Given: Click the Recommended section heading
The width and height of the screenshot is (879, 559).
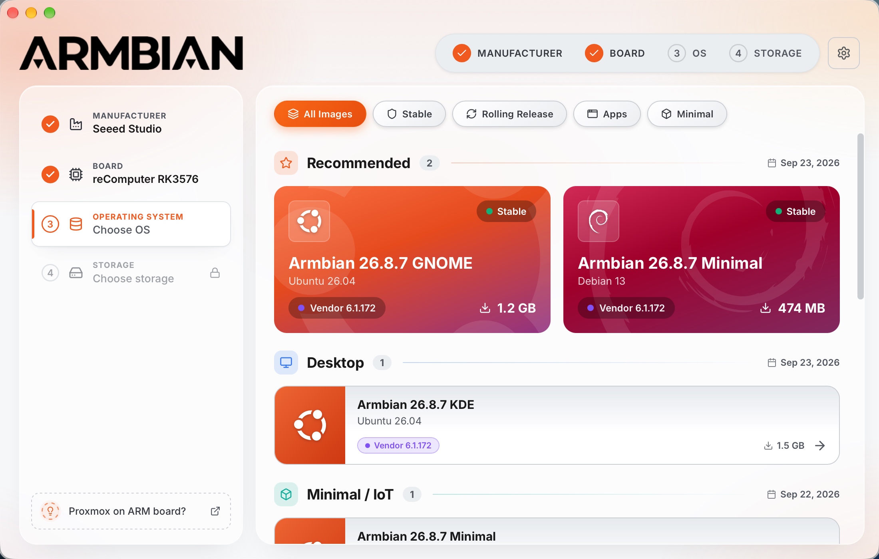Looking at the screenshot, I should tap(358, 163).
